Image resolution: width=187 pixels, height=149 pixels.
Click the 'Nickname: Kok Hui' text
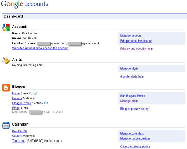[25, 38]
